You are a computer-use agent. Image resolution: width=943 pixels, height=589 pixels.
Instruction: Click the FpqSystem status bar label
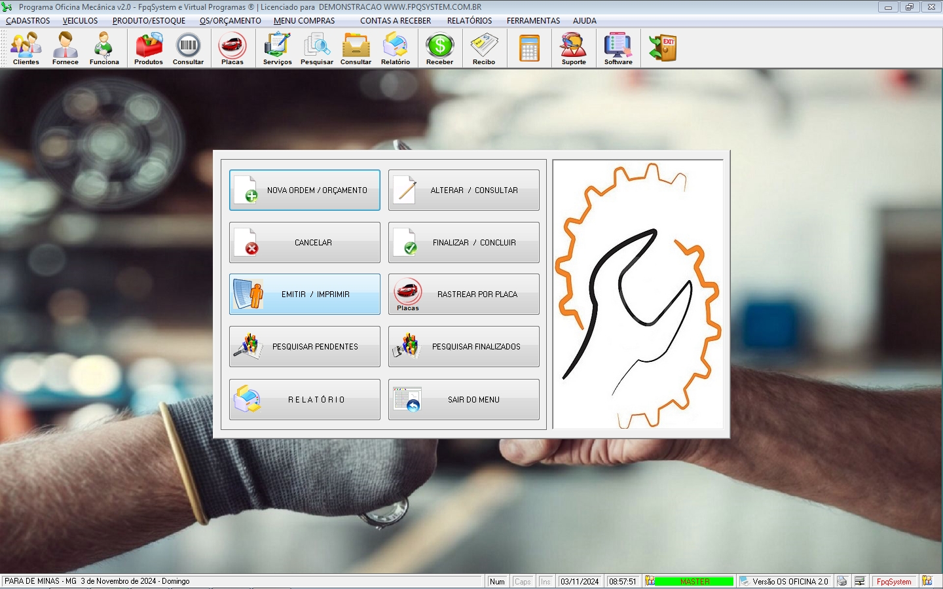(x=894, y=581)
